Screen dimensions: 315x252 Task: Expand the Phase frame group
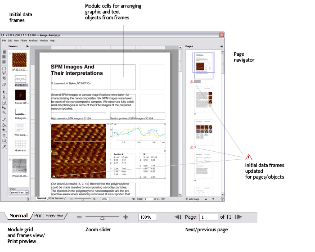(x=10, y=159)
